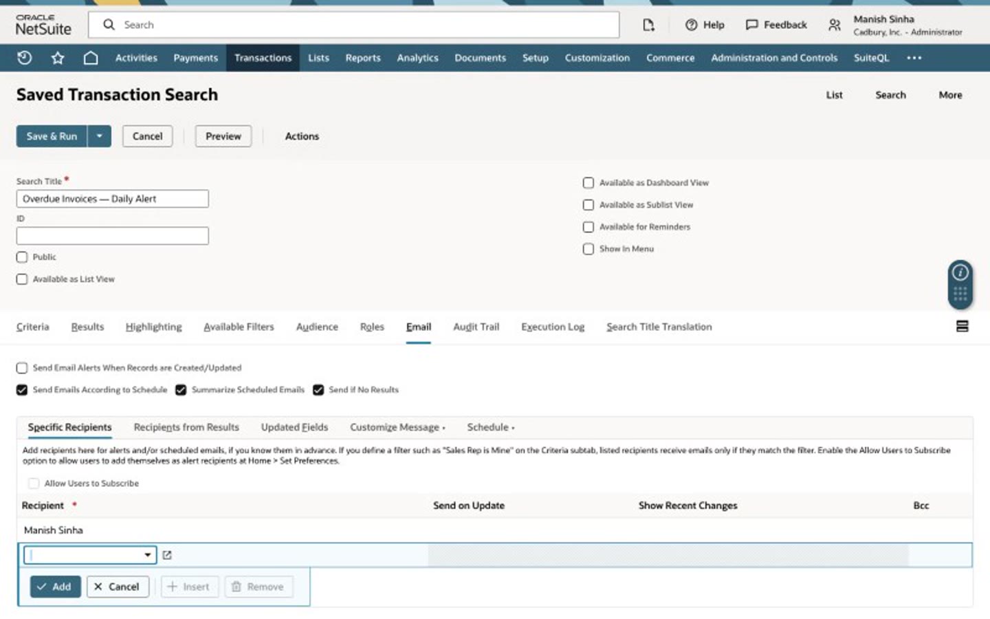The image size is (990, 619).
Task: Open the Shortcuts star icon
Action: click(58, 58)
